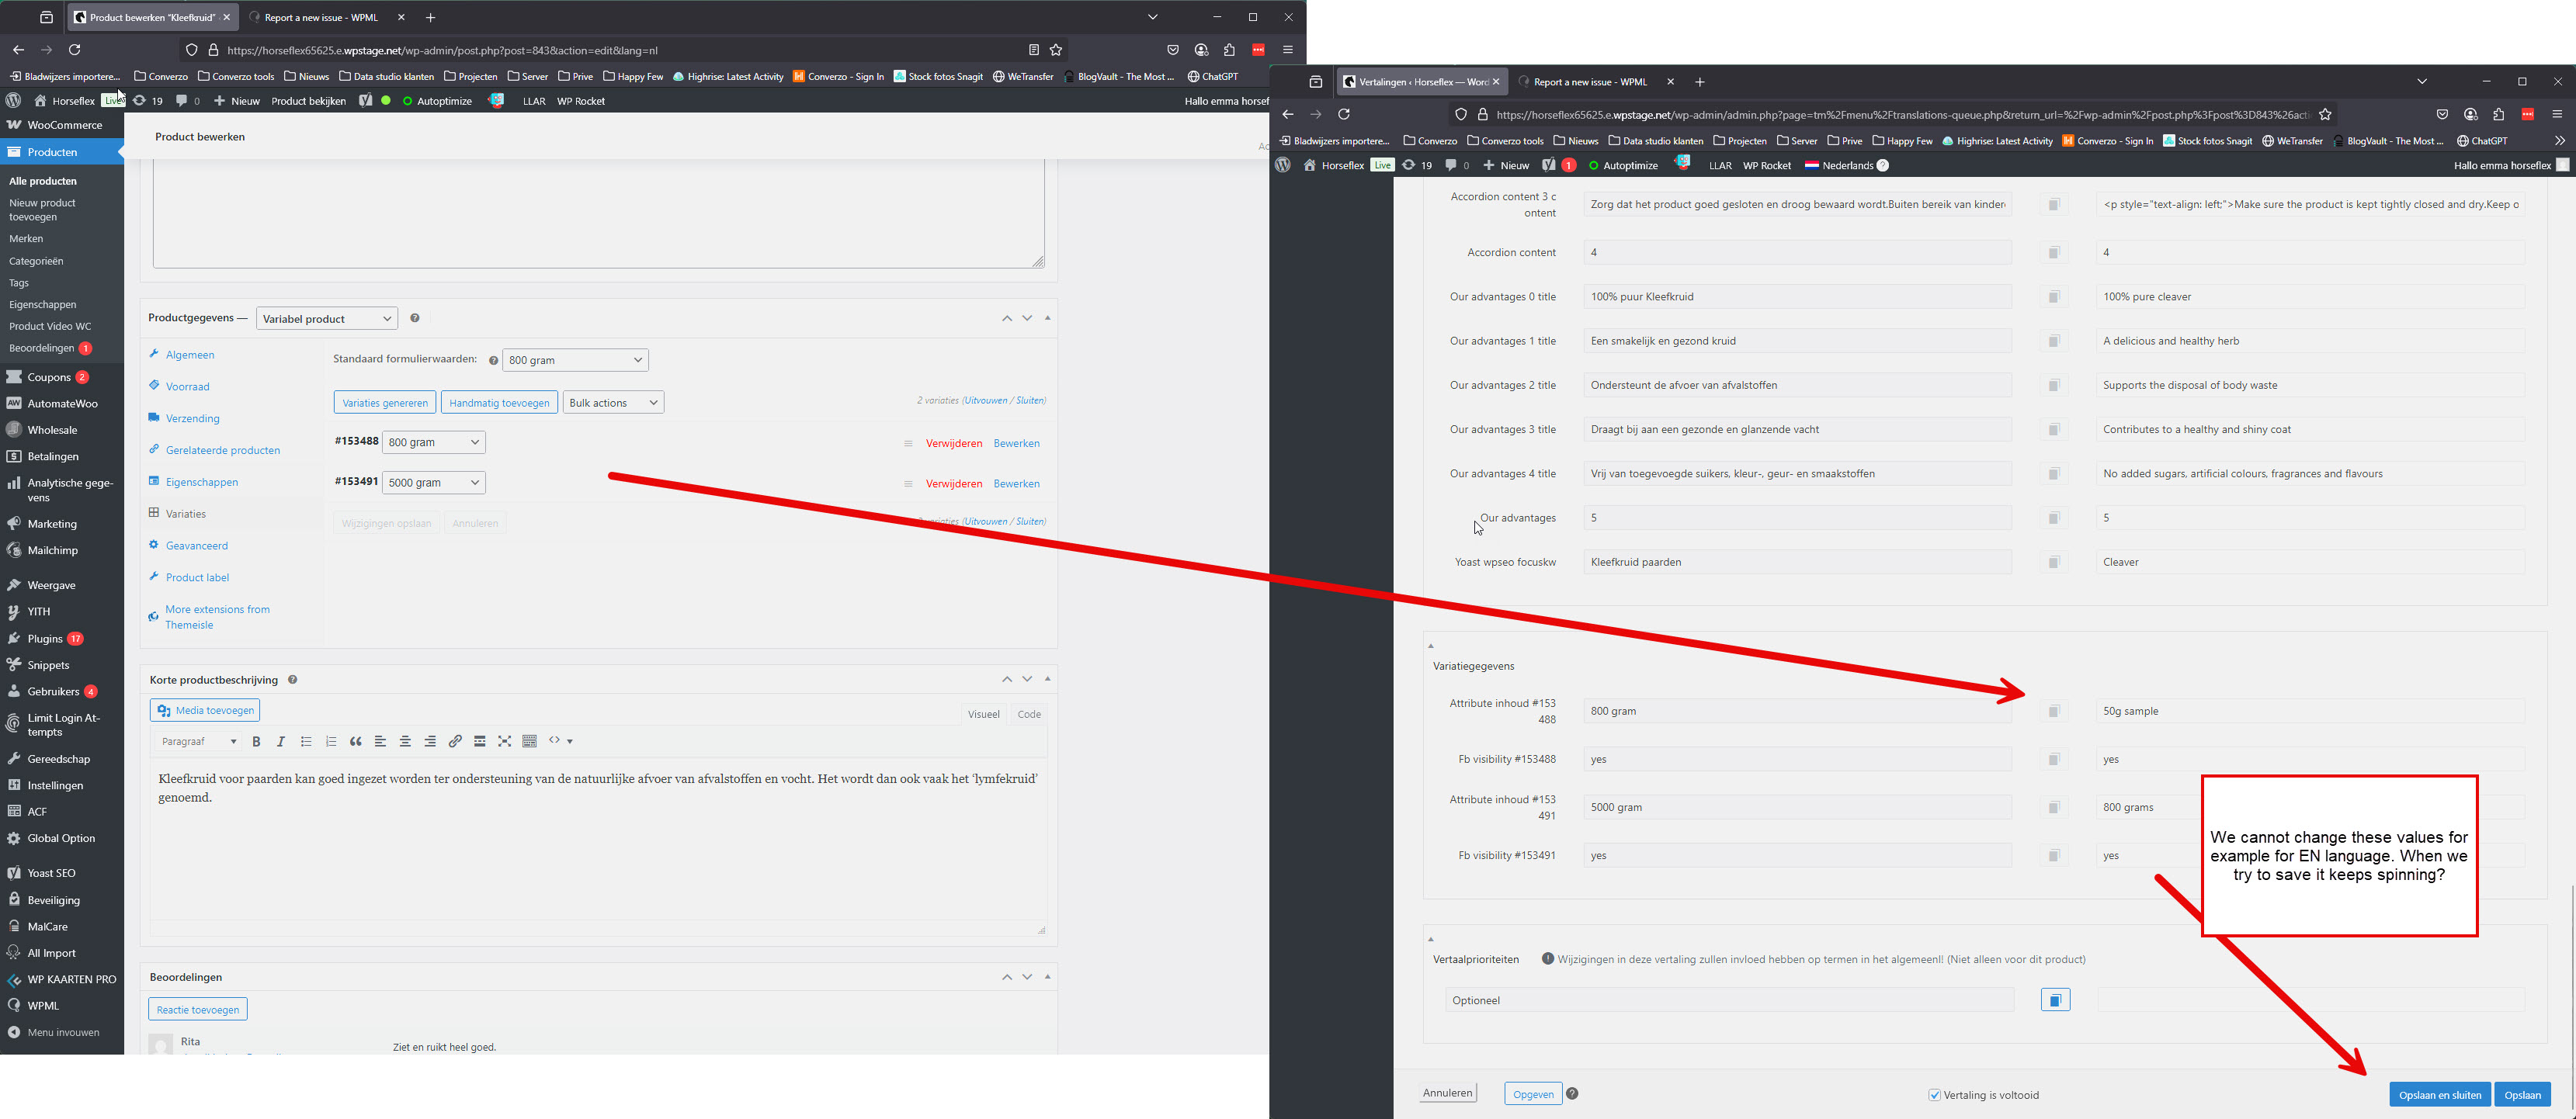This screenshot has height=1119, width=2576.
Task: Show more editor buttons with the toolbar toggle icon
Action: 530,741
